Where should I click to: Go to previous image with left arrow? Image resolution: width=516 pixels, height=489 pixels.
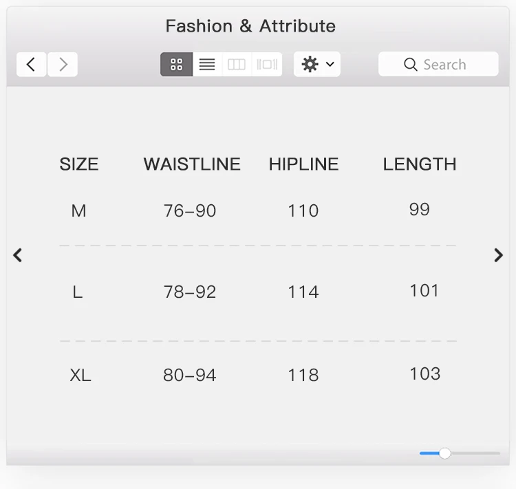pyautogui.click(x=18, y=255)
